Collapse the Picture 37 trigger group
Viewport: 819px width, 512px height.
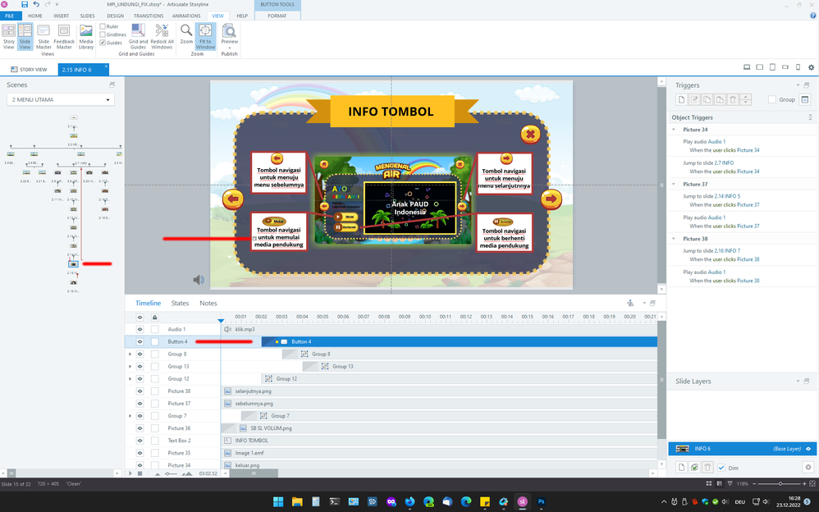pos(674,184)
